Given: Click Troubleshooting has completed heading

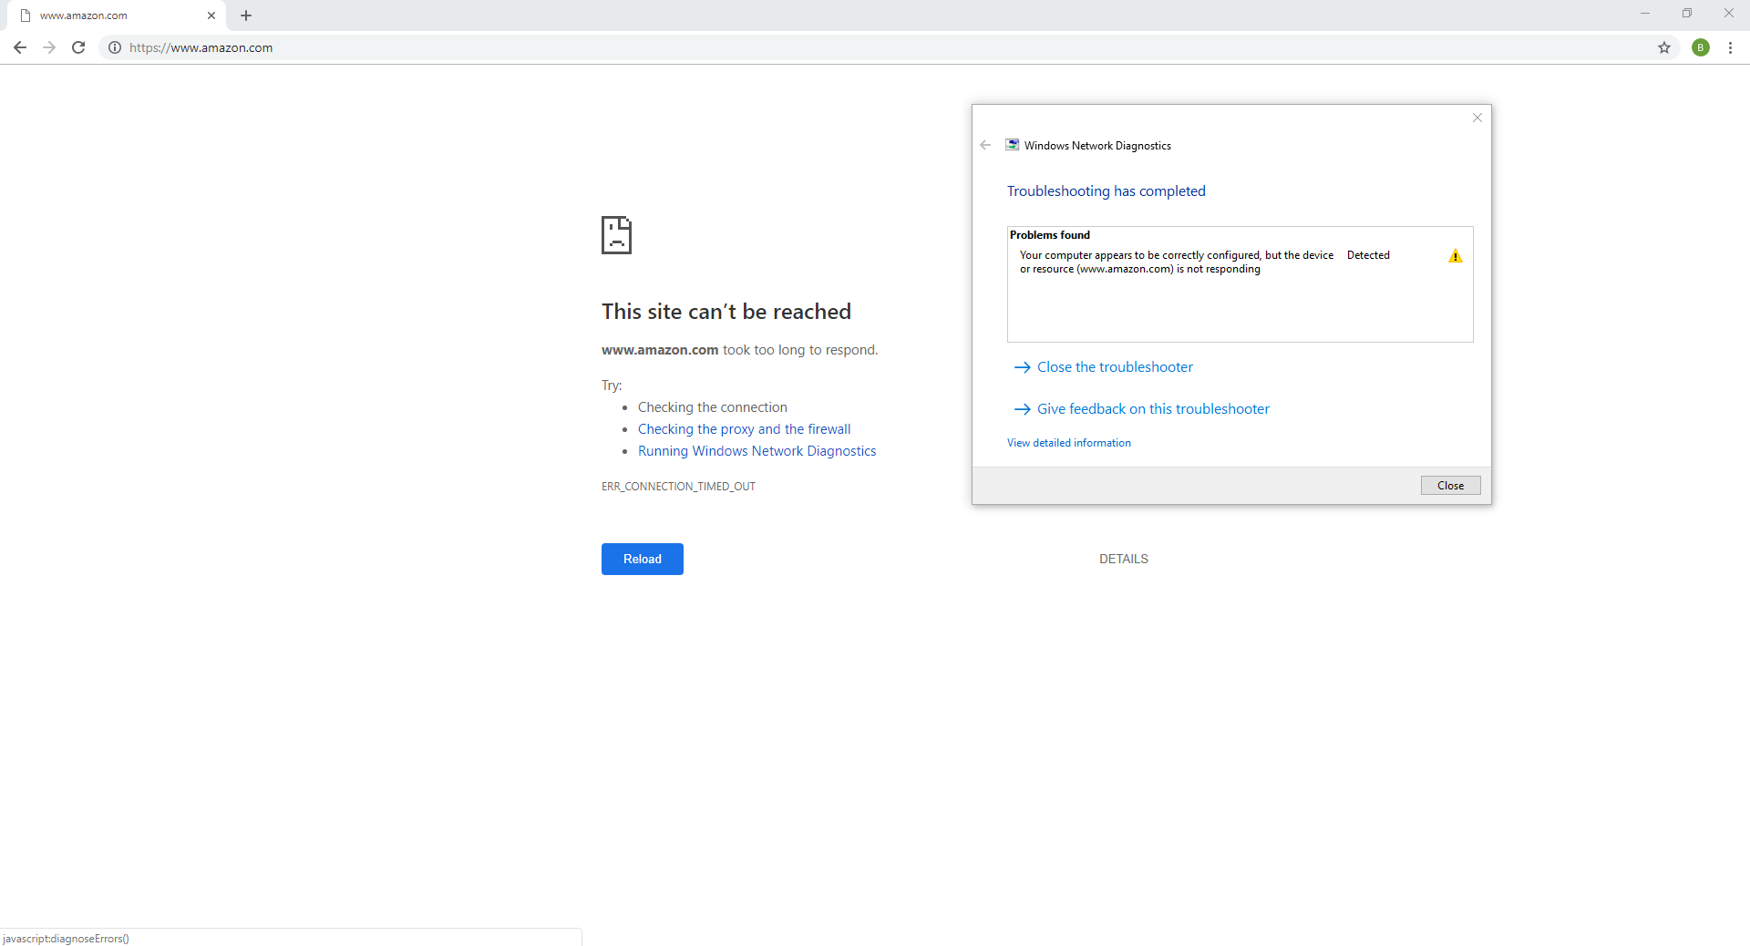Looking at the screenshot, I should coord(1106,191).
